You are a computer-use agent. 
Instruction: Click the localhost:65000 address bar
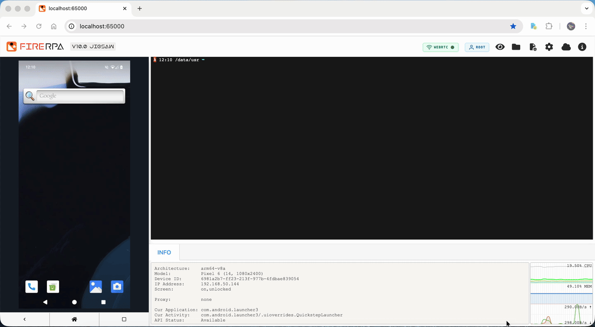tap(294, 27)
